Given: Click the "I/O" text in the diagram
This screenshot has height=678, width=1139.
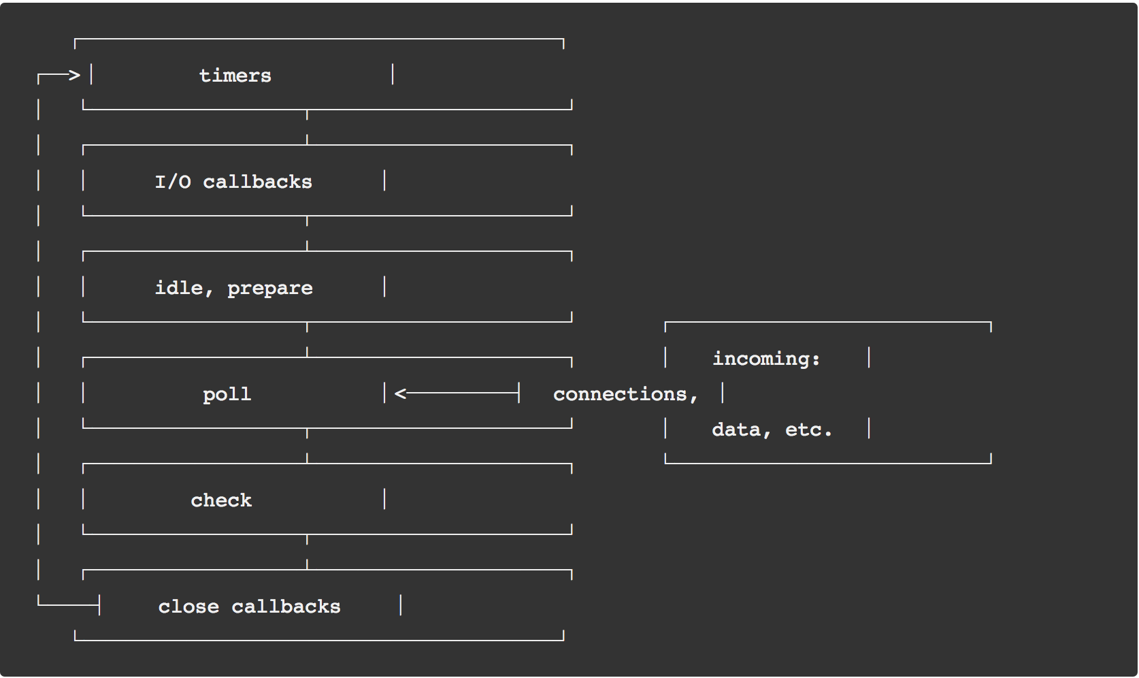Looking at the screenshot, I should pyautogui.click(x=173, y=182).
